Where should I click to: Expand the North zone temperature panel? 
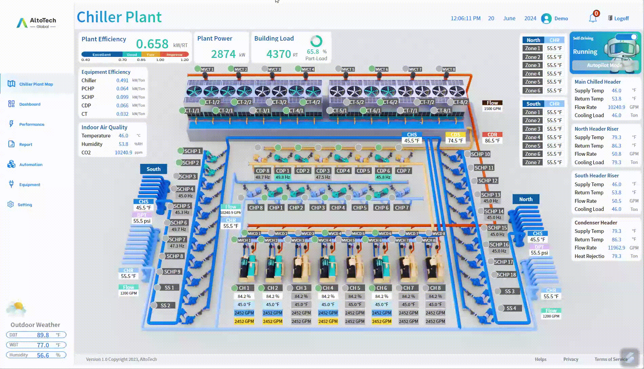coord(533,40)
